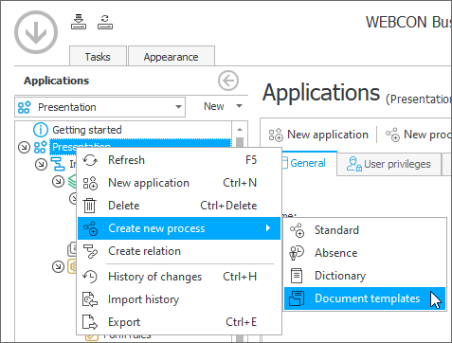The height and width of the screenshot is (343, 452).
Task: Click the Refresh icon in the context menu
Action: tap(90, 160)
